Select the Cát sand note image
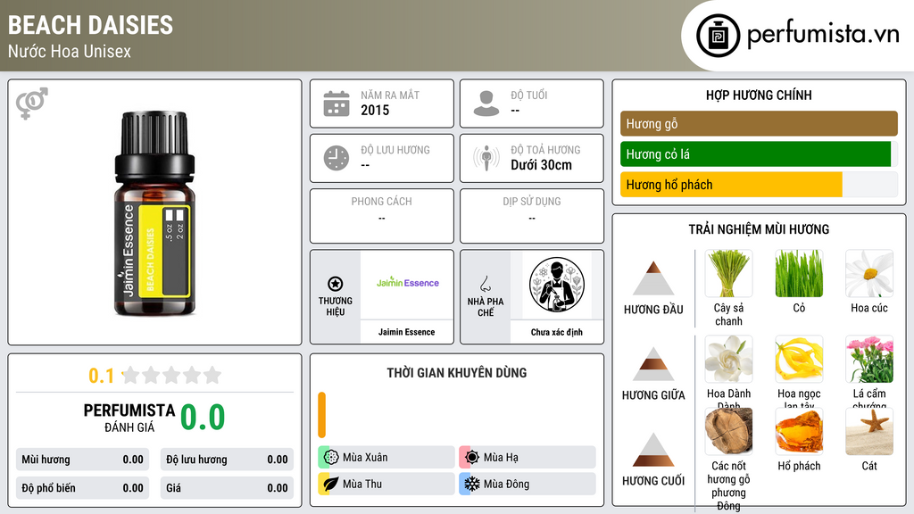 869,431
